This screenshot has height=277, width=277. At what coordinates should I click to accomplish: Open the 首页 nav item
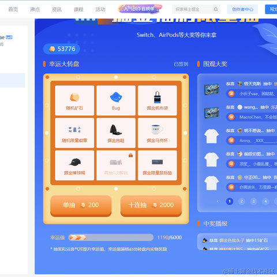click(13, 9)
